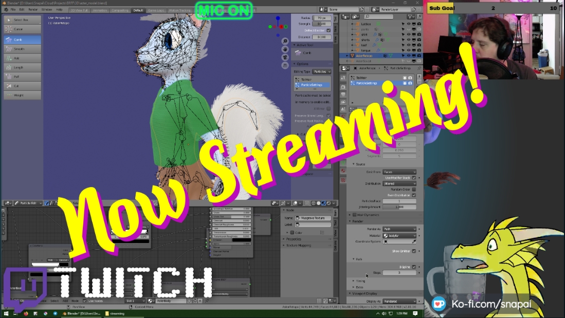Open the Render properties tab icon
This screenshot has width=565, height=318.
(343, 86)
